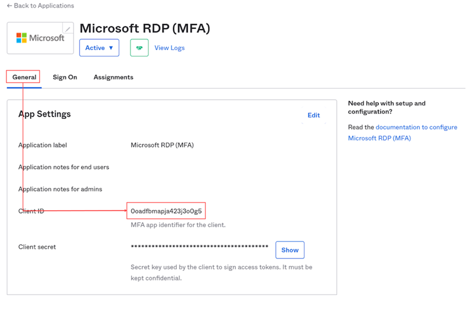Open the Active status dropdown

click(x=99, y=48)
